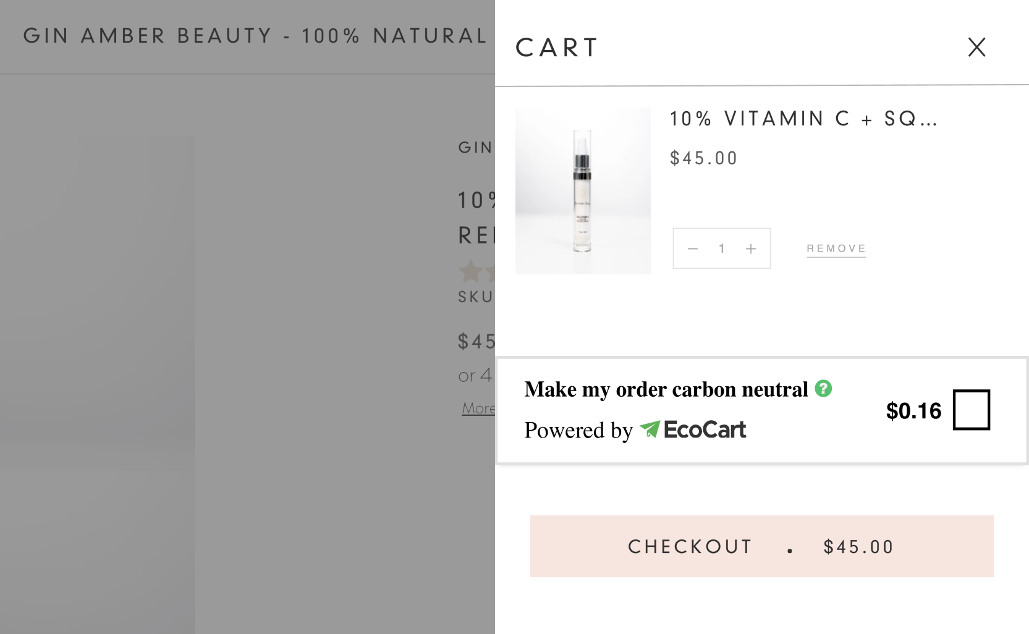Image resolution: width=1029 pixels, height=634 pixels.
Task: Click the quantity field showing 1
Action: [x=721, y=248]
